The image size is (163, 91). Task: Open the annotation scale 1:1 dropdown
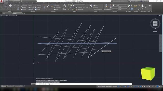click(x=147, y=86)
